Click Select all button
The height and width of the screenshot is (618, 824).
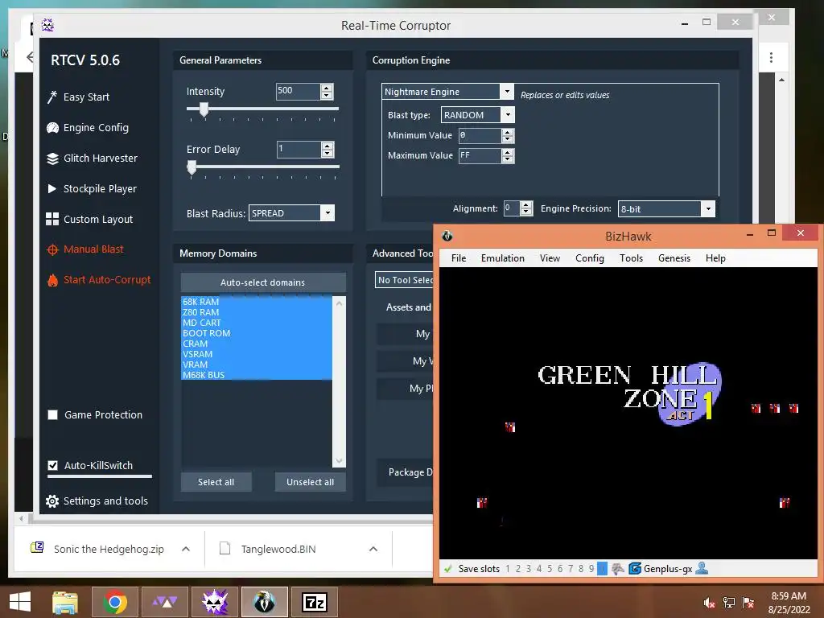(x=216, y=482)
